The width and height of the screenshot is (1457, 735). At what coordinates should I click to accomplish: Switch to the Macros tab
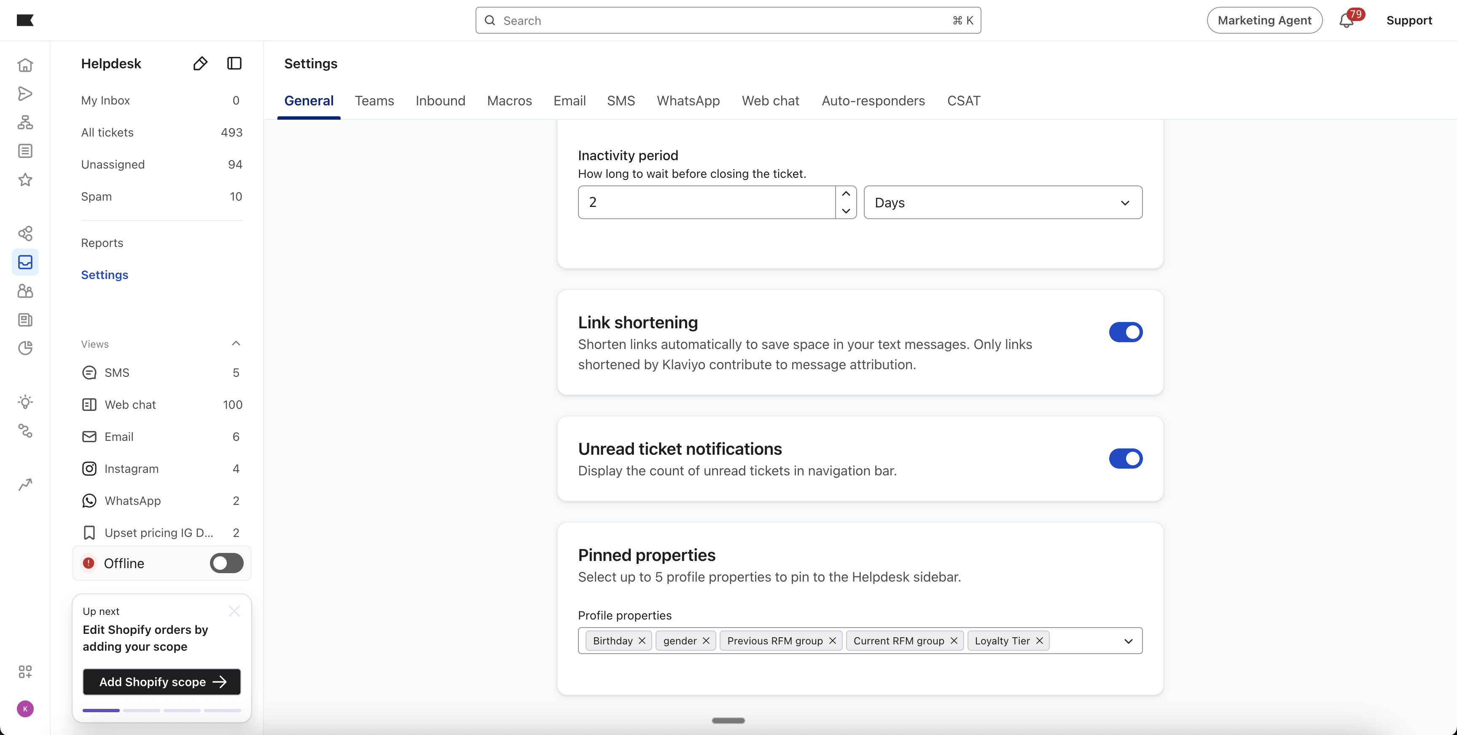click(509, 101)
